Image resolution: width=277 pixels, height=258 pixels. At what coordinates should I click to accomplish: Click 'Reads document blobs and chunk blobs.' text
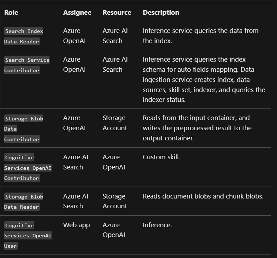pos(203,196)
